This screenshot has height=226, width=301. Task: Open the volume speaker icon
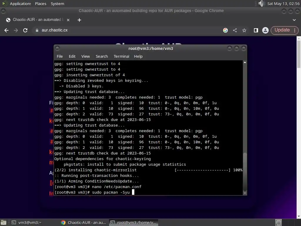261,4
